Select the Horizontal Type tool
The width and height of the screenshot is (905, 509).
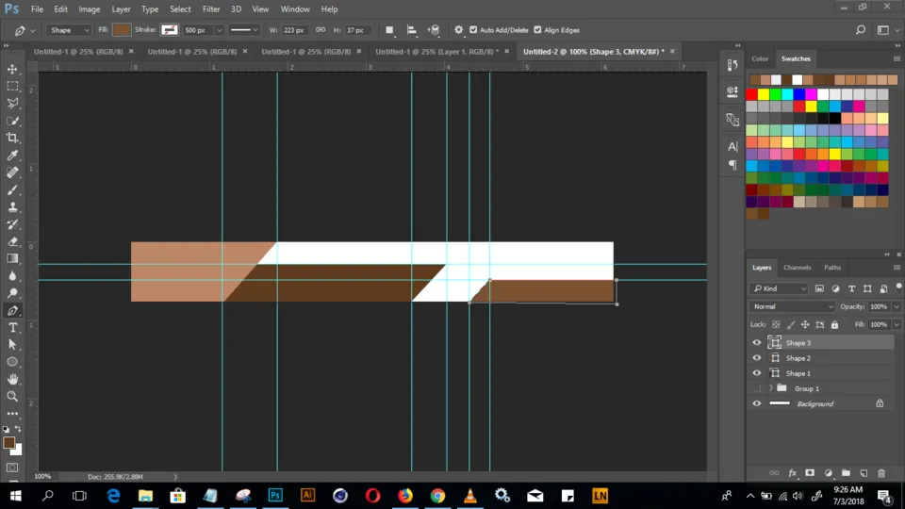(12, 328)
